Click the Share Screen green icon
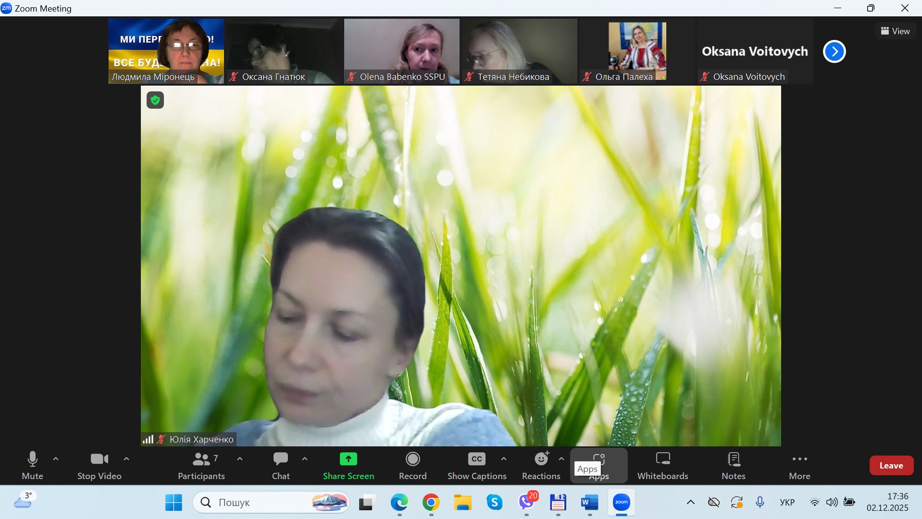This screenshot has width=922, height=519. [x=348, y=459]
